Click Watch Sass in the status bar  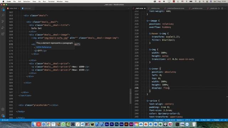158,120
